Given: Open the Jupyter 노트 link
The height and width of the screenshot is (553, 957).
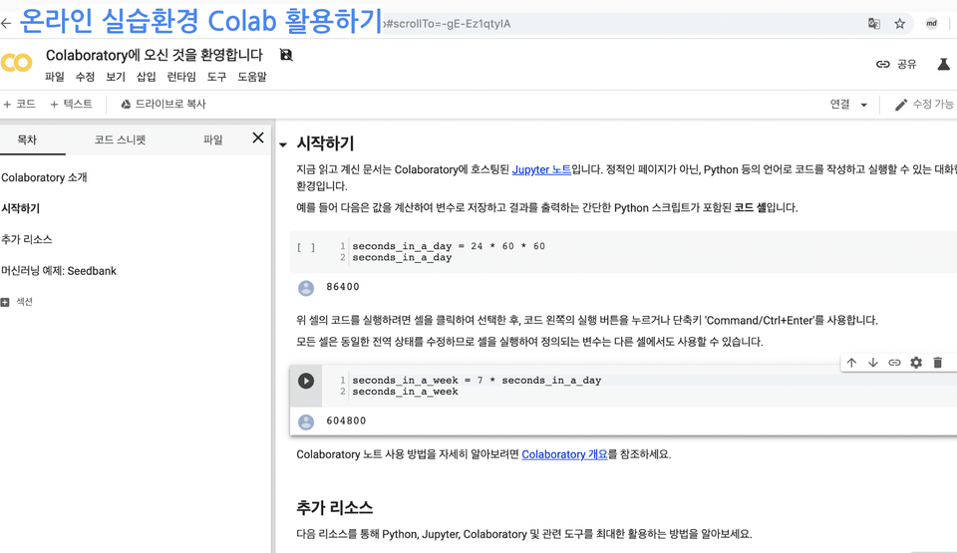Looking at the screenshot, I should pyautogui.click(x=541, y=169).
